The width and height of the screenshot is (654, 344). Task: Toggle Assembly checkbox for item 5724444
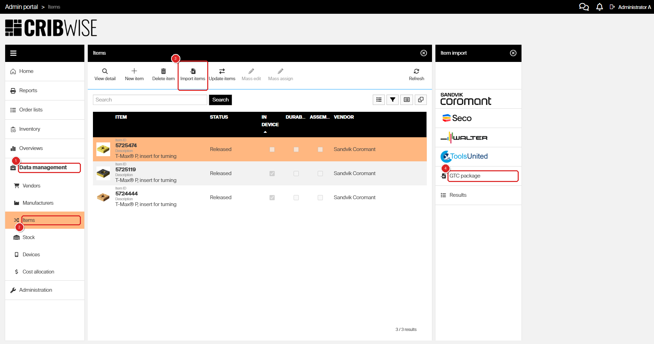click(320, 197)
